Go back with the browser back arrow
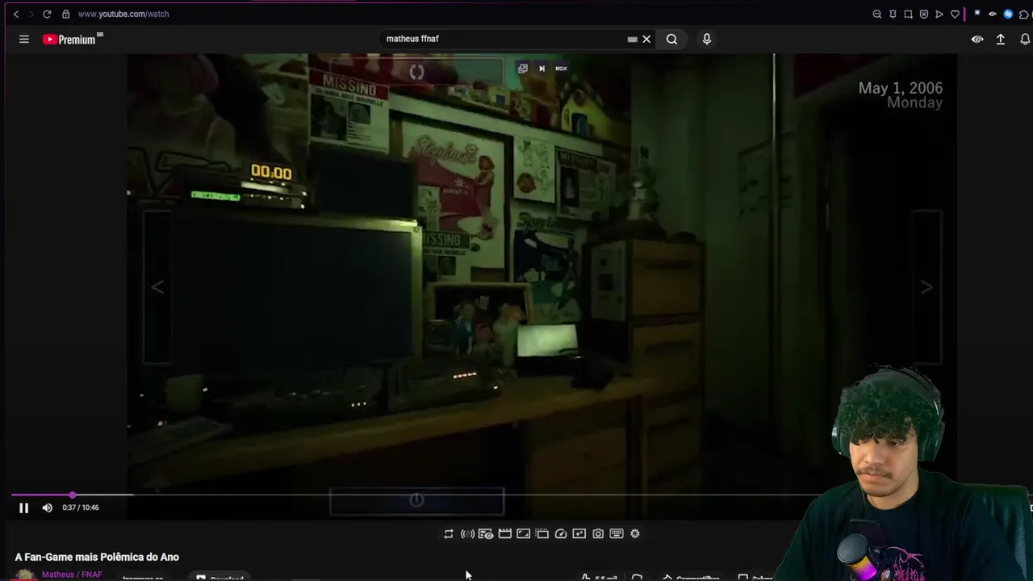The image size is (1033, 581). (x=16, y=14)
